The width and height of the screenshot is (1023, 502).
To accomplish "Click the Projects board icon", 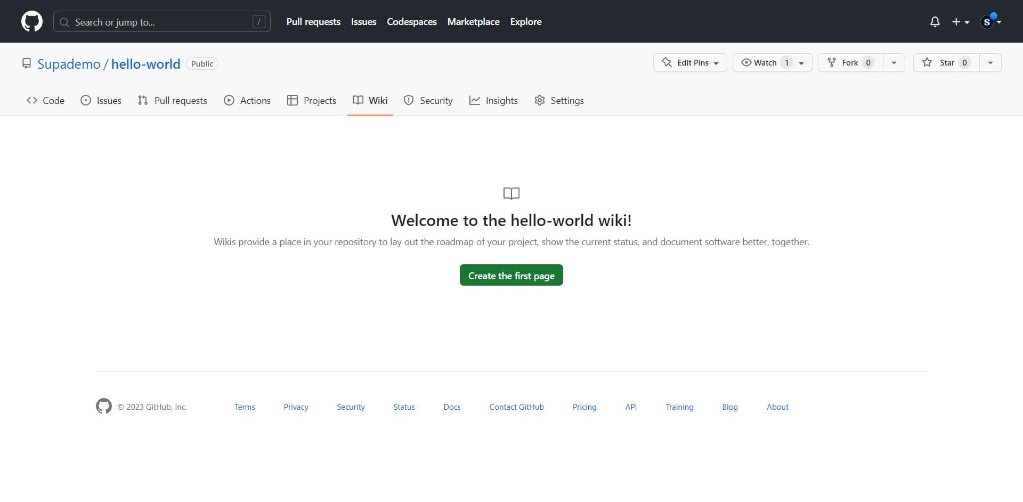I will point(293,100).
